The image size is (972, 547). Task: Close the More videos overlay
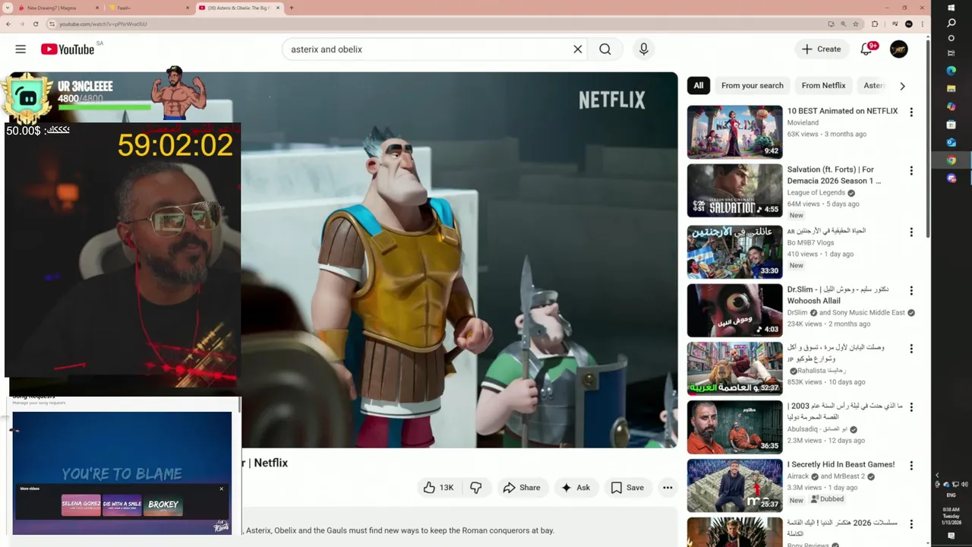(222, 489)
